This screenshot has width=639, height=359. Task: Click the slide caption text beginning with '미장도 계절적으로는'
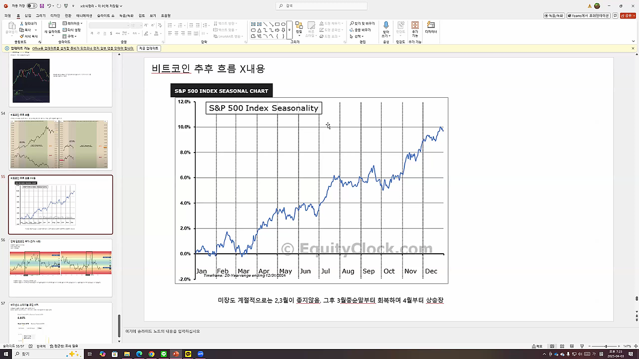330,300
